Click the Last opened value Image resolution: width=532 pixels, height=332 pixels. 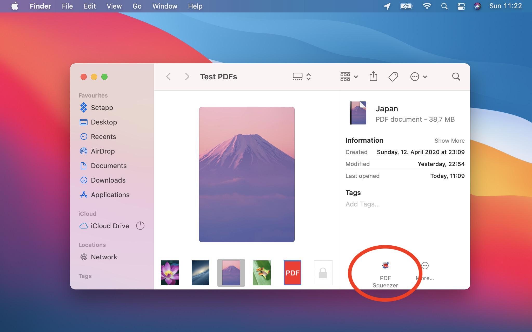point(447,176)
